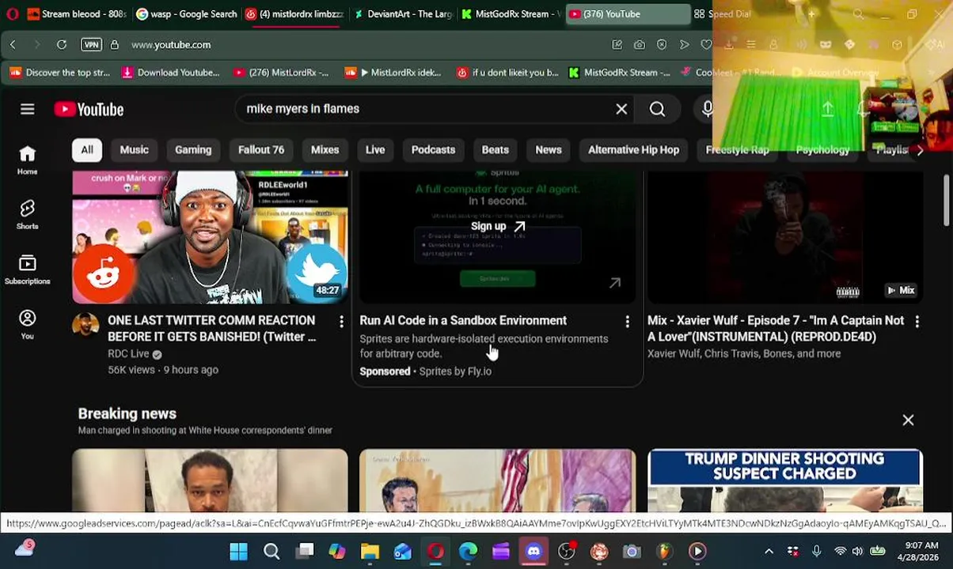Switch to the DeviantArt browser tab
Image resolution: width=953 pixels, height=569 pixels.
[403, 13]
